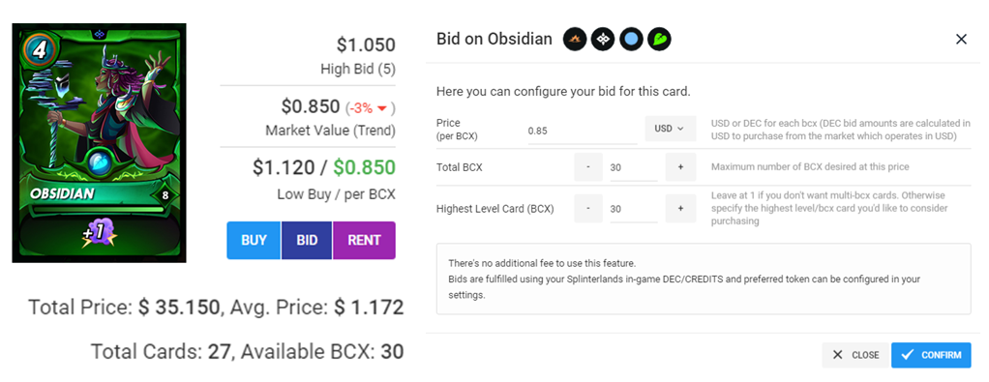Click the red downward trend arrow
The image size is (989, 382).
tap(381, 109)
